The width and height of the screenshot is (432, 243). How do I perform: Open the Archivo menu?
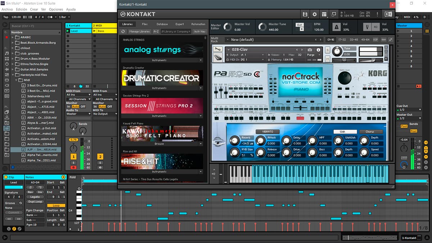click(8, 9)
